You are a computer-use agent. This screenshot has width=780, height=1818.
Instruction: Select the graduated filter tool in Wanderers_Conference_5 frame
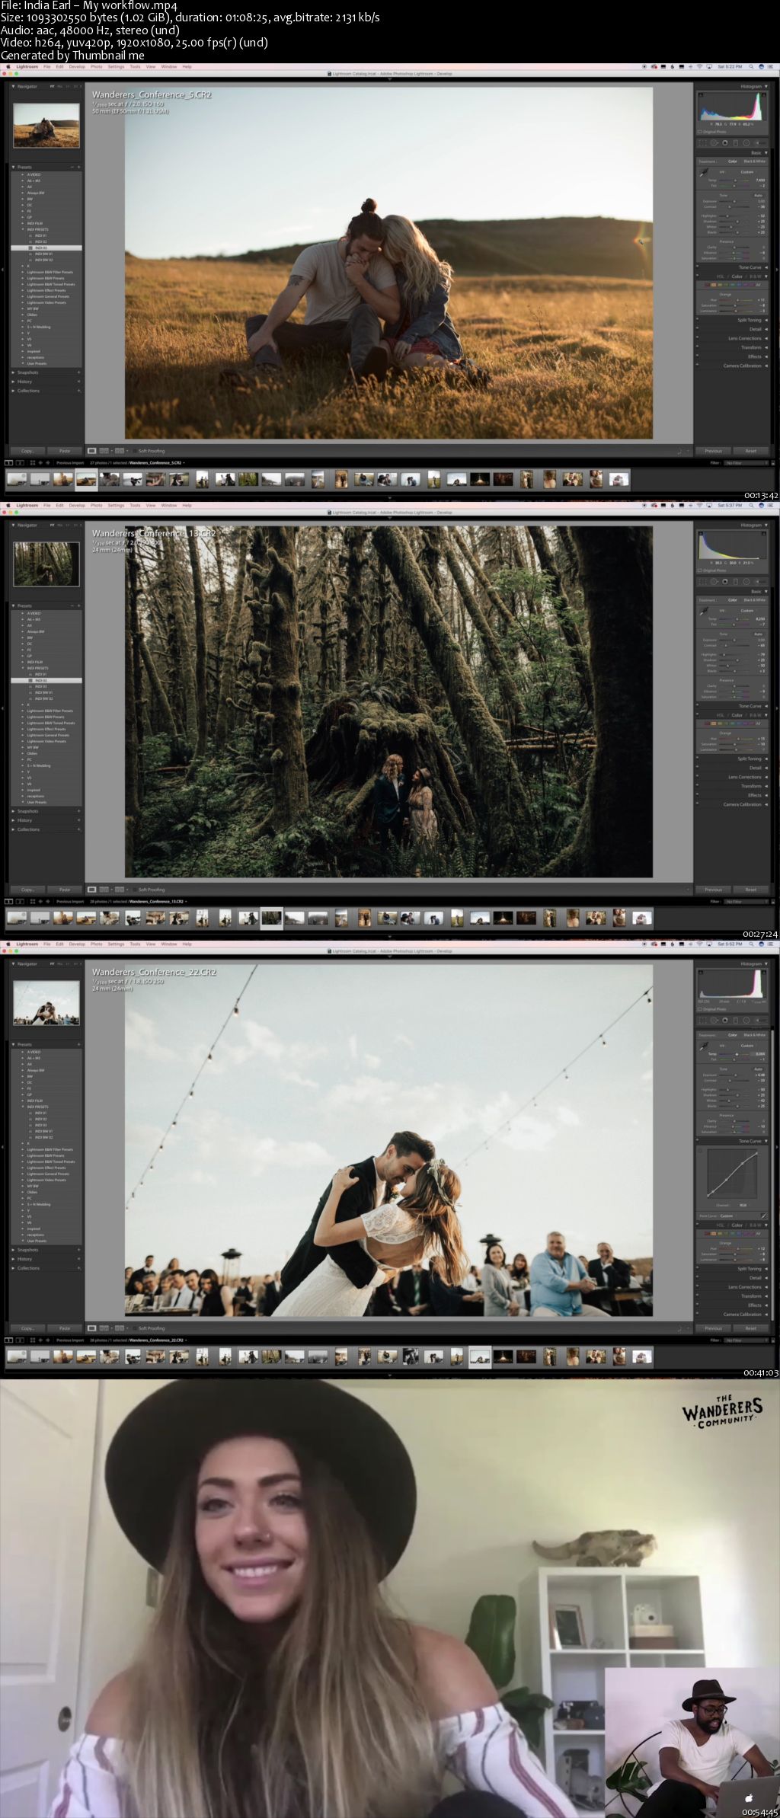(736, 142)
